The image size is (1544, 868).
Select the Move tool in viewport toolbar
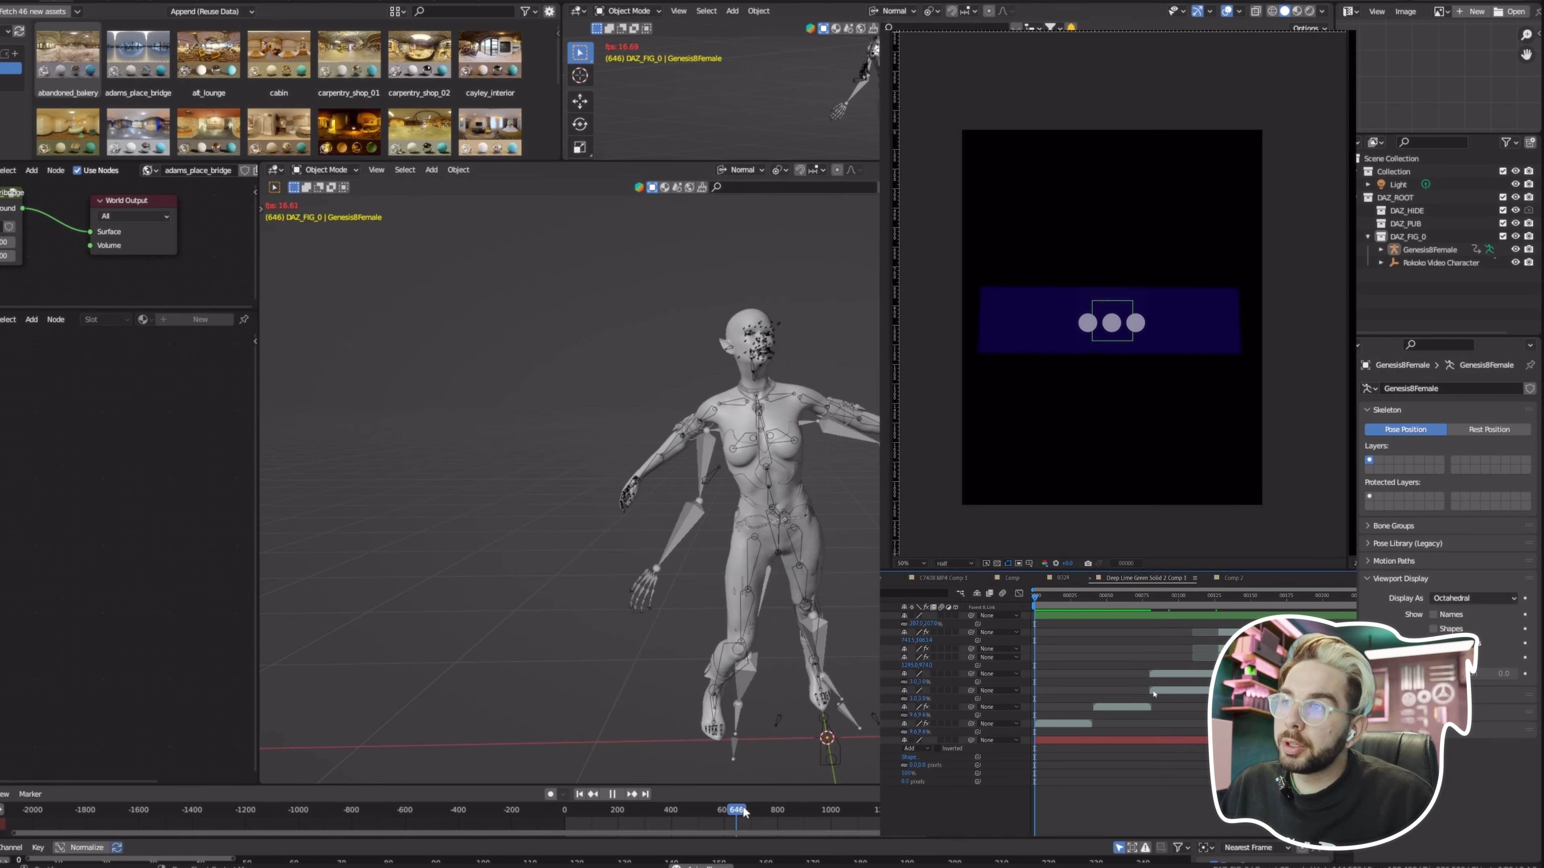point(579,101)
